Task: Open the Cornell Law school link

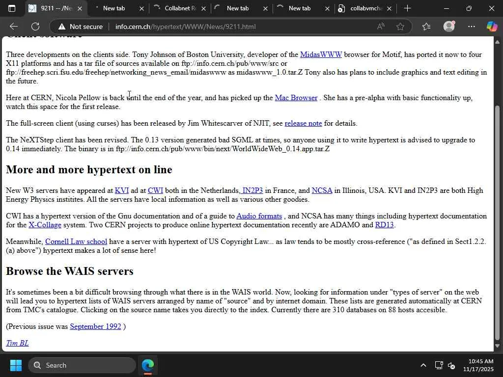Action: point(76,242)
